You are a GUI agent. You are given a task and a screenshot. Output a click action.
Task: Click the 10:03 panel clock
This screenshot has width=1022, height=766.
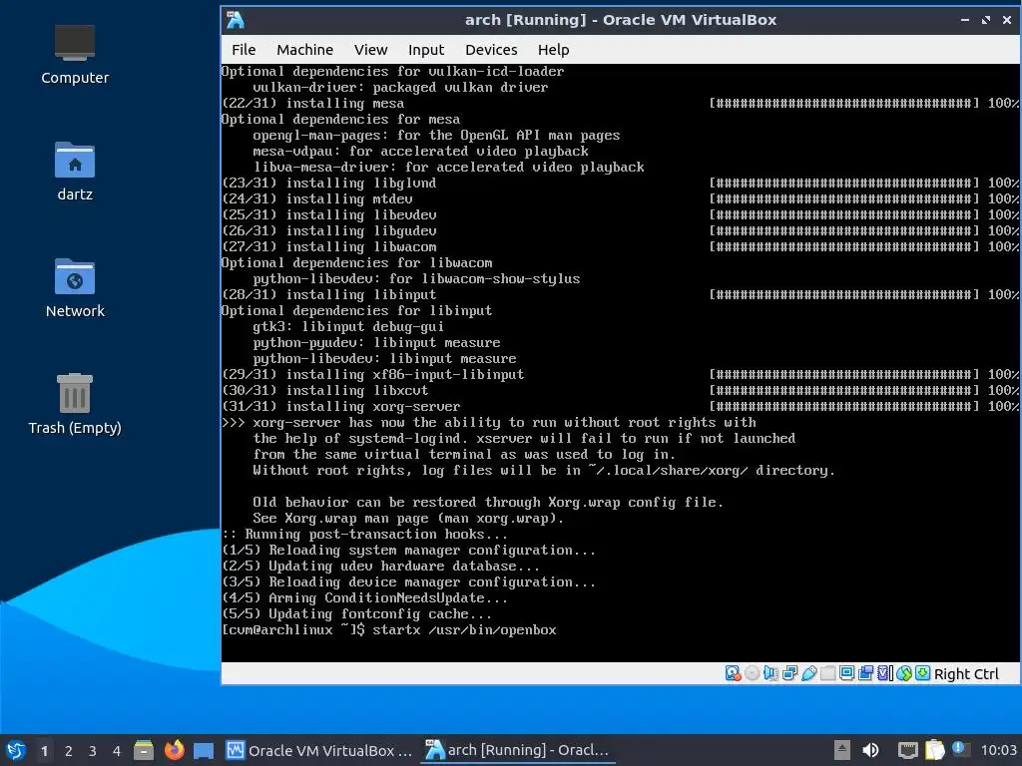tap(998, 750)
